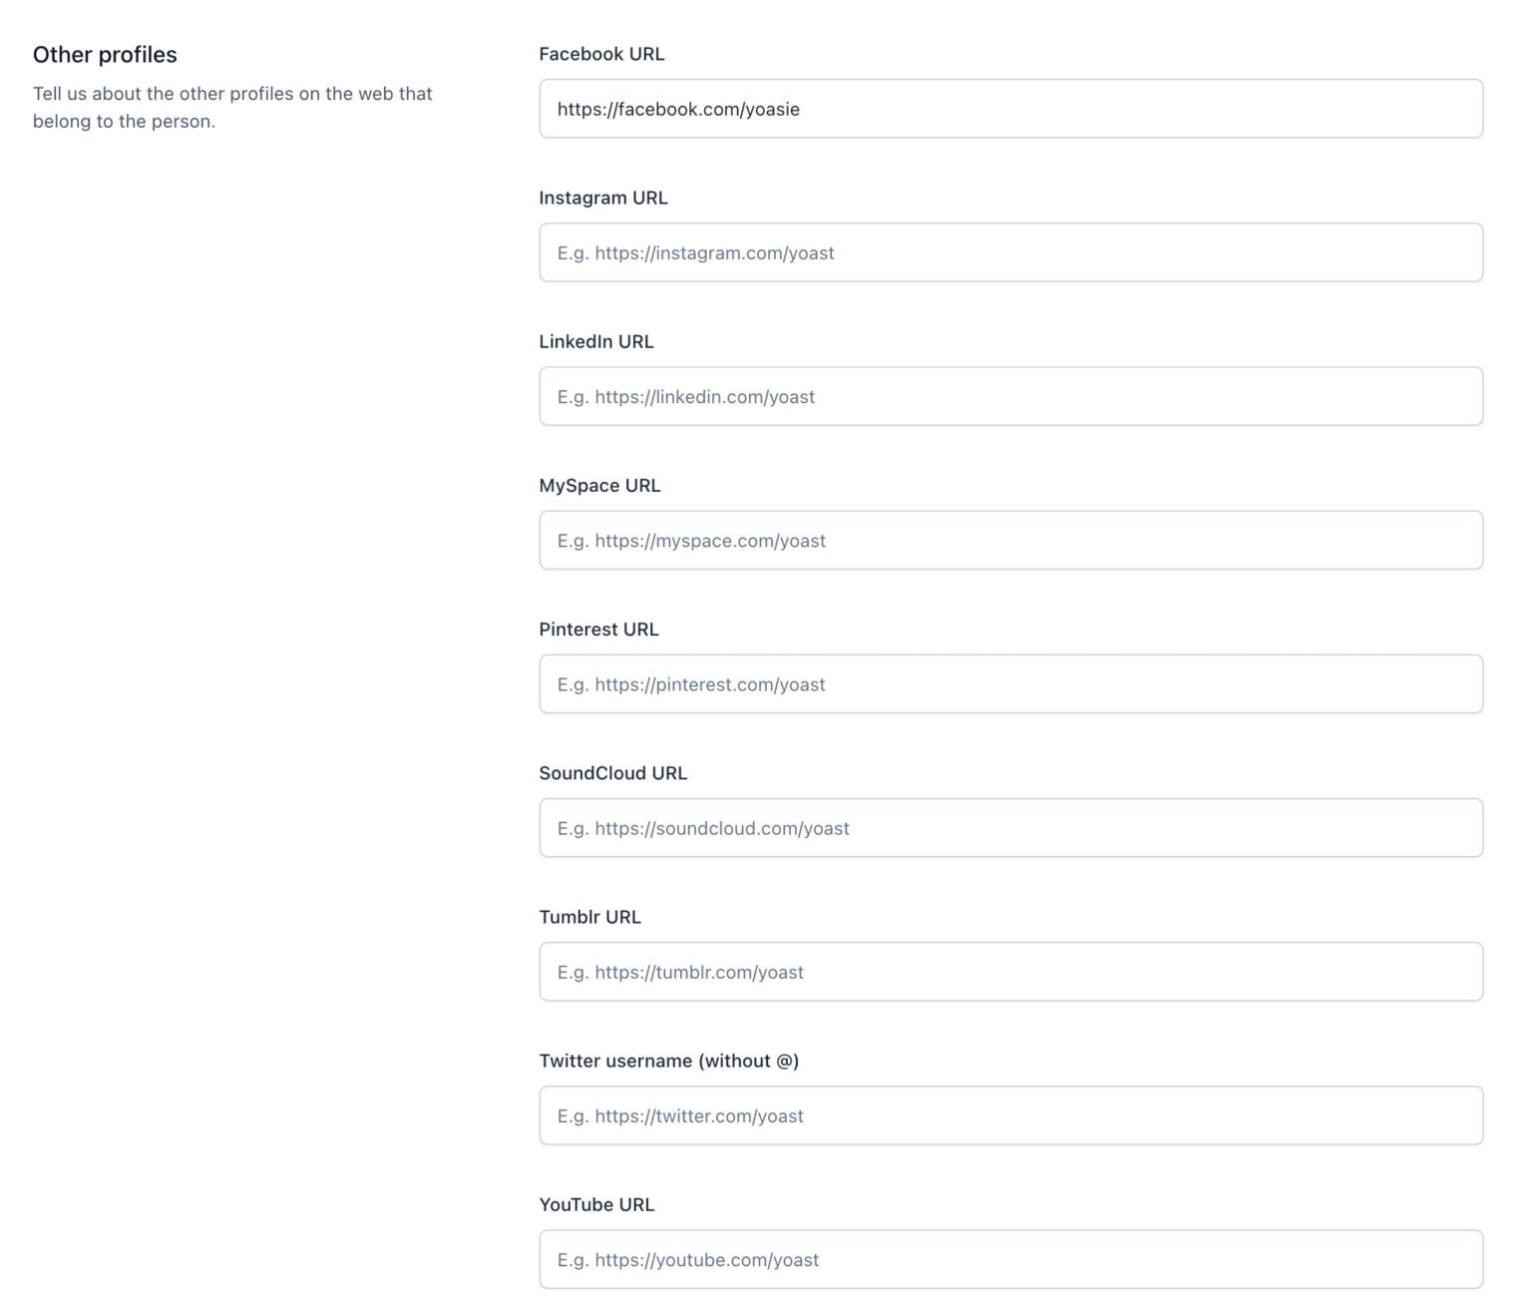Click the Facebook URL field label
This screenshot has height=1301, width=1532.
601,54
